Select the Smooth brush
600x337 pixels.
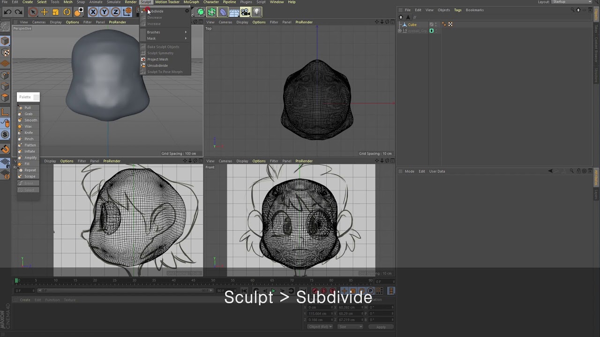coord(28,120)
